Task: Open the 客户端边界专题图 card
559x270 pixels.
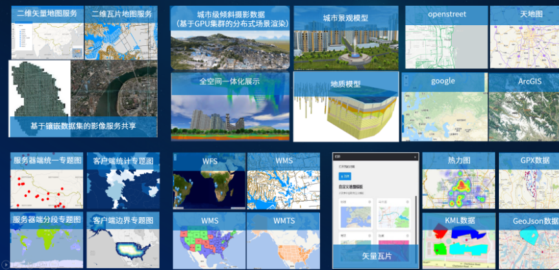Action: point(123,240)
